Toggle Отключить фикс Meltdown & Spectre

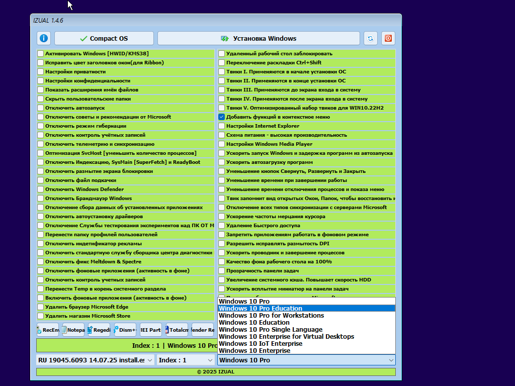coord(40,261)
